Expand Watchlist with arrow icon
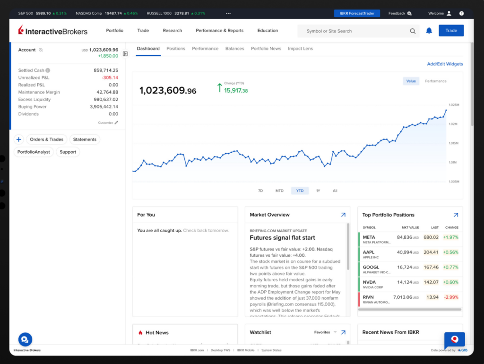This screenshot has height=364, width=484. pos(343,332)
